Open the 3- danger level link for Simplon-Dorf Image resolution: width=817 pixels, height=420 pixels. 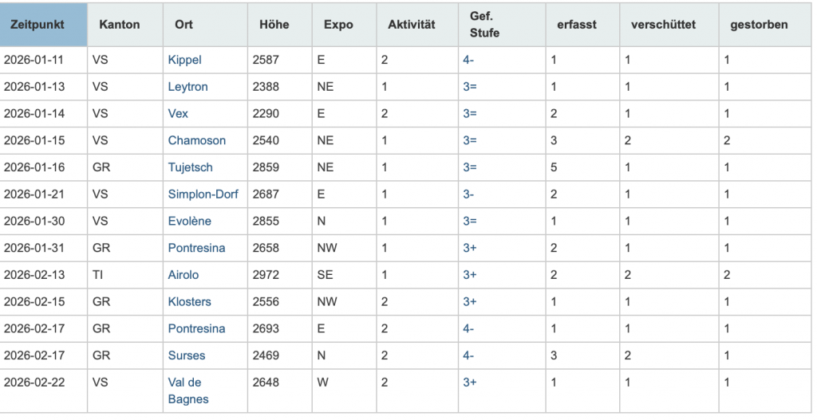point(469,194)
